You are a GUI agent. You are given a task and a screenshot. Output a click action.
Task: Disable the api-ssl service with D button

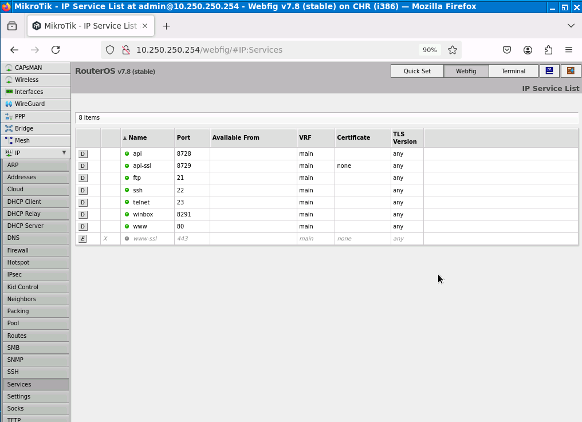(x=82, y=166)
